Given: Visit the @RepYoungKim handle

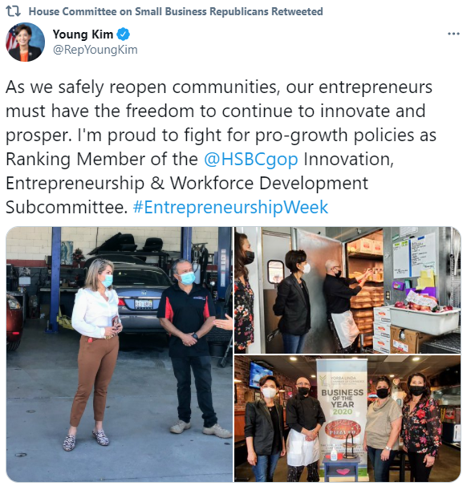Looking at the screenshot, I should click(95, 50).
